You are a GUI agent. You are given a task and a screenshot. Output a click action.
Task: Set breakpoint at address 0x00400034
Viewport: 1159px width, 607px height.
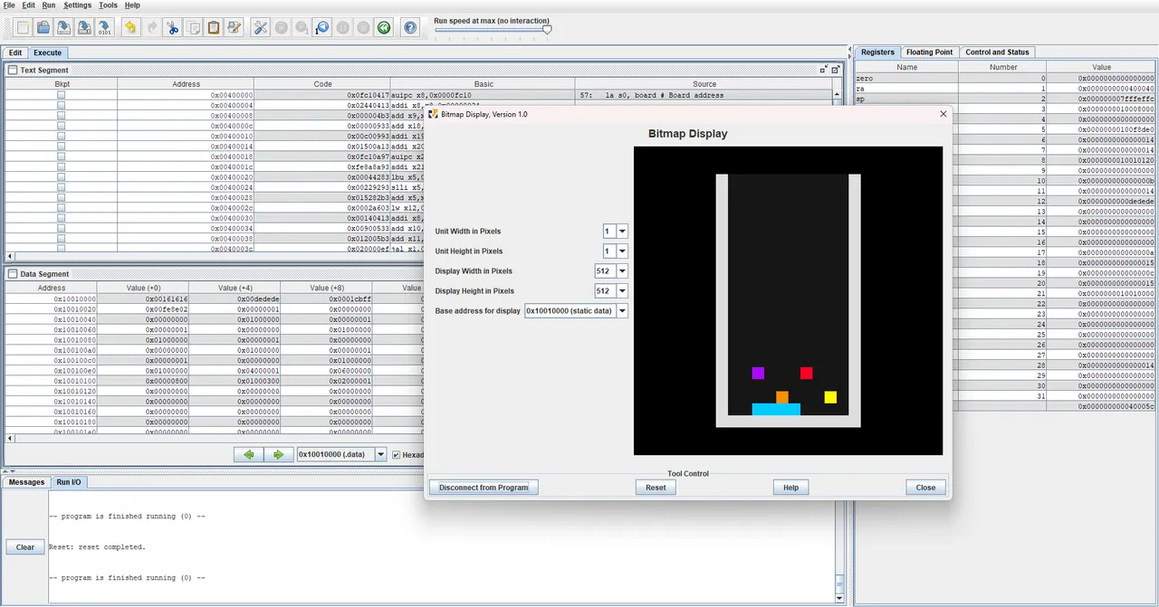point(62,228)
